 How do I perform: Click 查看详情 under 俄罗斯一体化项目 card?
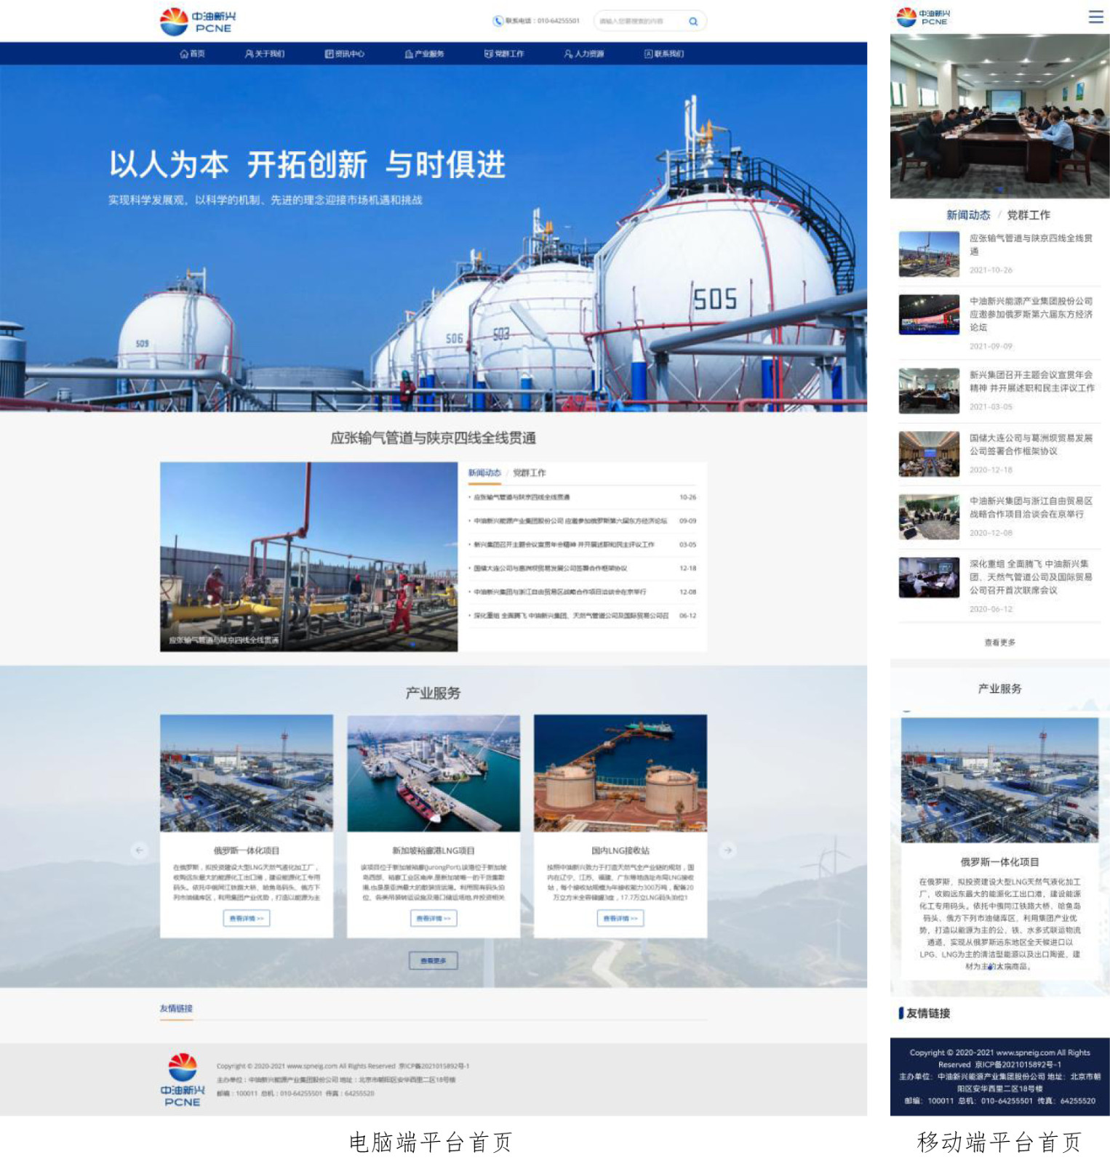pos(247,918)
